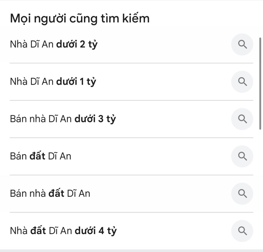The width and height of the screenshot is (263, 252).
Task: Click bold word đất in Bán đất Dĩ An
Action: point(37,156)
